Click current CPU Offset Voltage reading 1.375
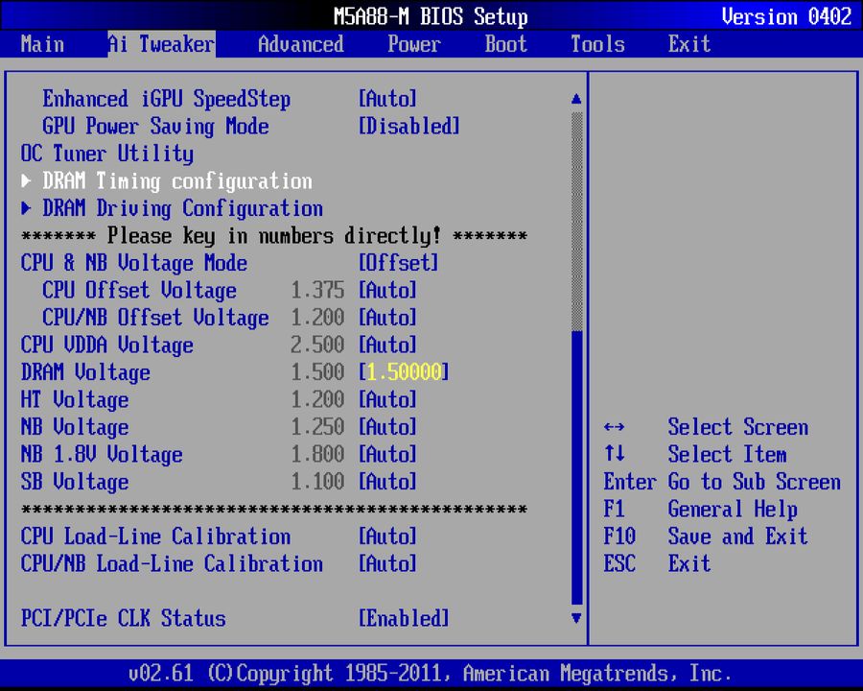This screenshot has height=691, width=863. click(317, 291)
